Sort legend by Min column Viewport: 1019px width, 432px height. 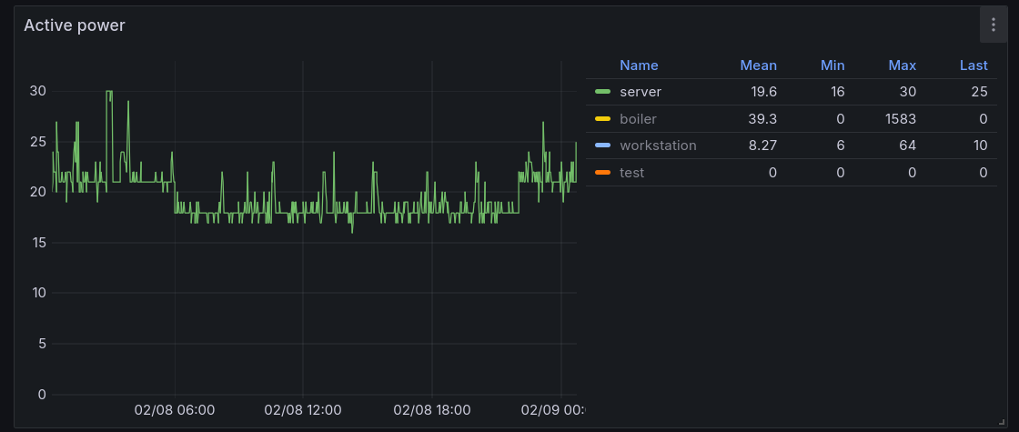tap(832, 65)
